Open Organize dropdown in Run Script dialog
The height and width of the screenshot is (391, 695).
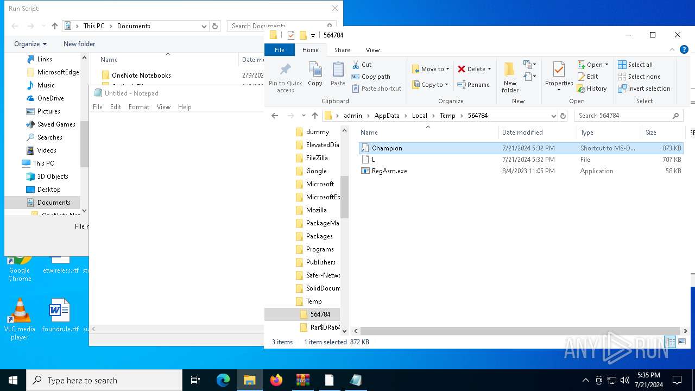(30, 44)
